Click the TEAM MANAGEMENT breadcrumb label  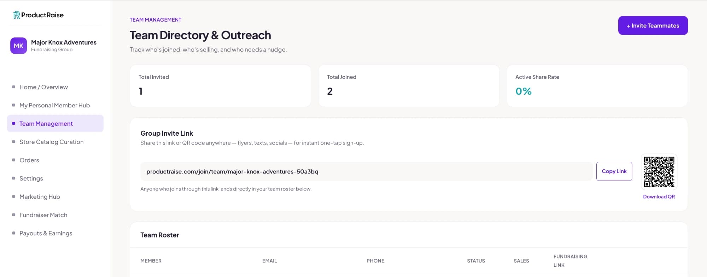(x=156, y=20)
